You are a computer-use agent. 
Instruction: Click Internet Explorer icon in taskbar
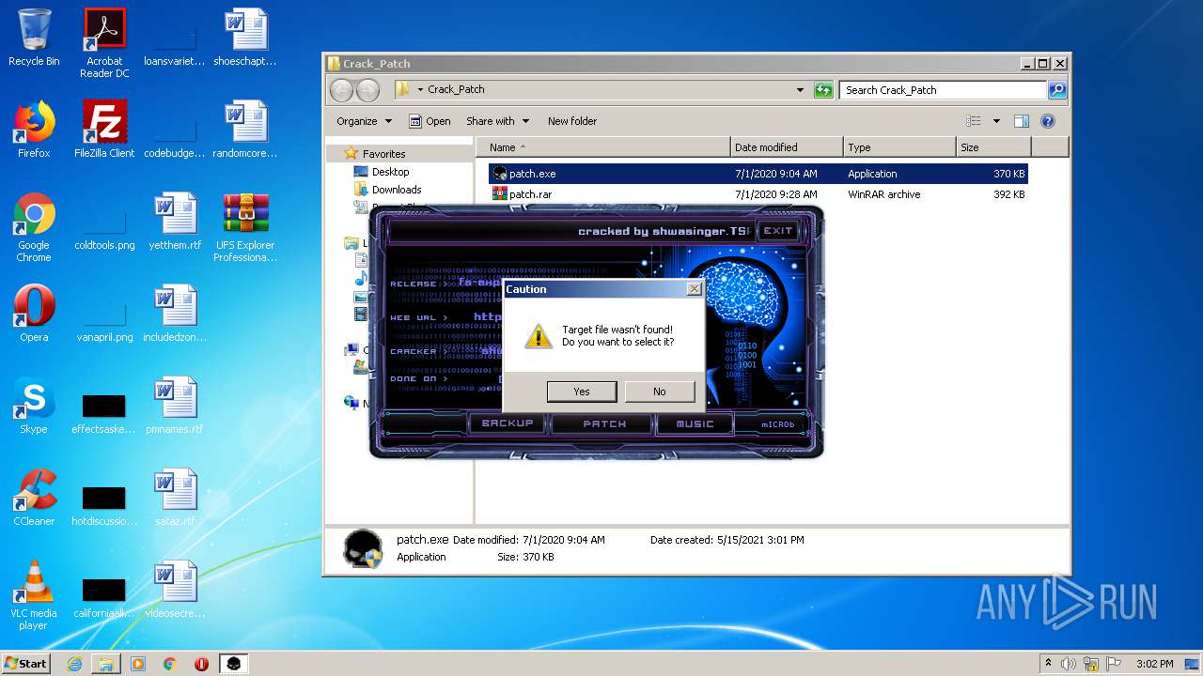click(74, 664)
